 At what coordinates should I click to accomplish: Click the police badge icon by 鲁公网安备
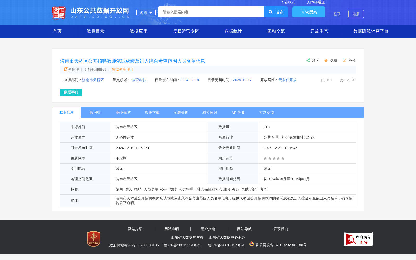(x=252, y=244)
